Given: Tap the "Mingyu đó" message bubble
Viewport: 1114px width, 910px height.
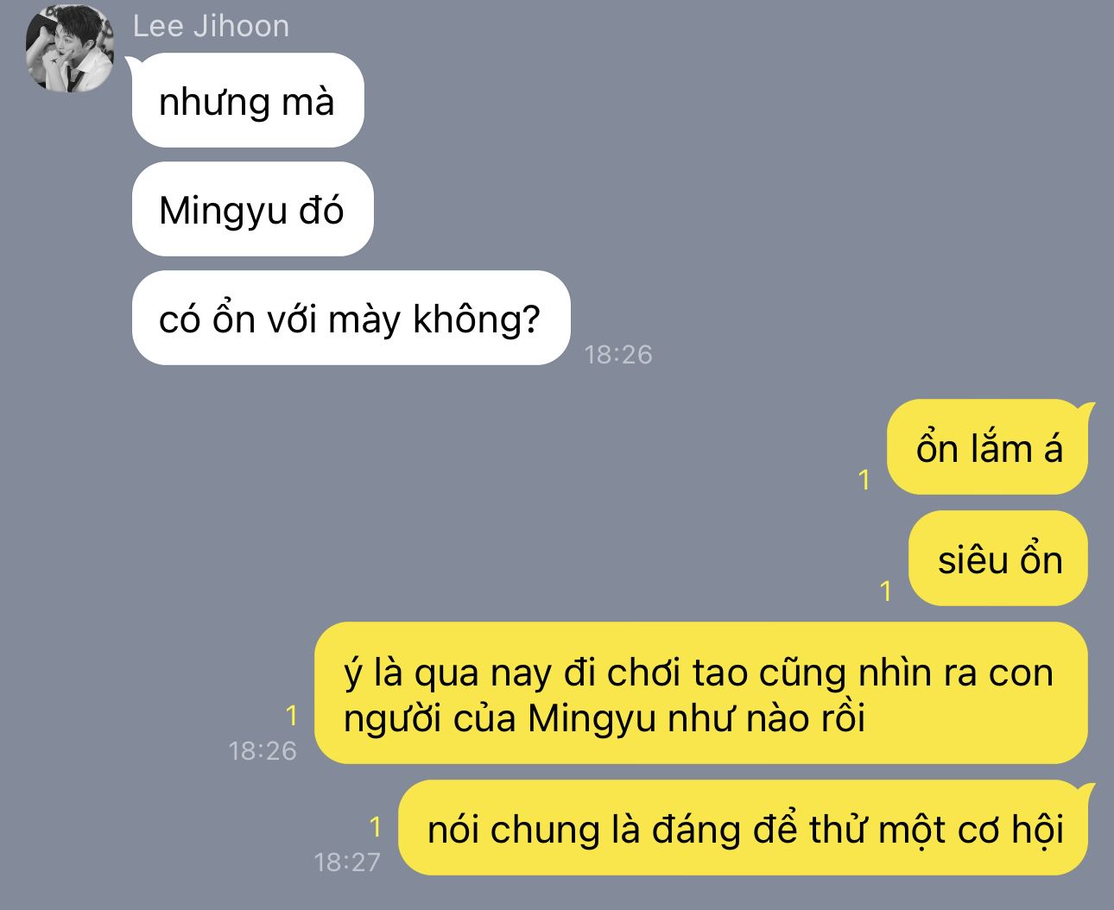Looking at the screenshot, I should coord(252,209).
